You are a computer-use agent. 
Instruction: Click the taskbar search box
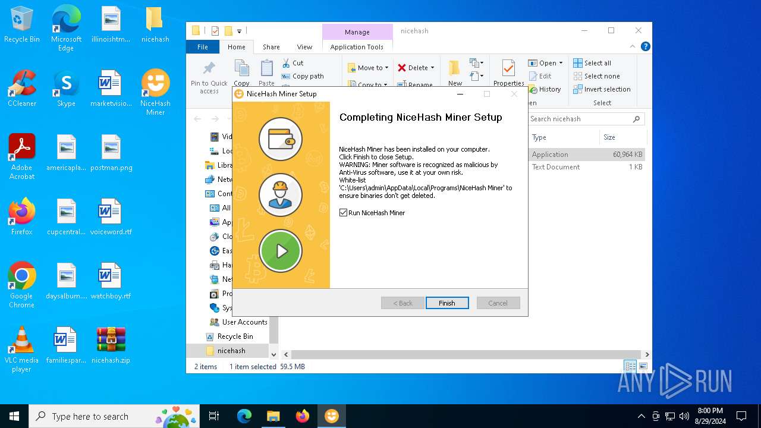[x=113, y=416]
